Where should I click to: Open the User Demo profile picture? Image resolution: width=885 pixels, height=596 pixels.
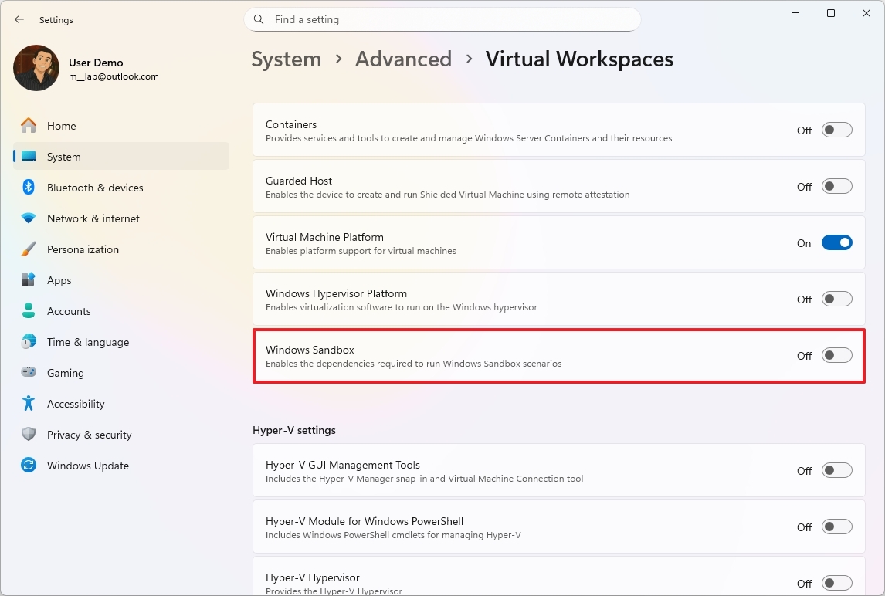pyautogui.click(x=36, y=68)
